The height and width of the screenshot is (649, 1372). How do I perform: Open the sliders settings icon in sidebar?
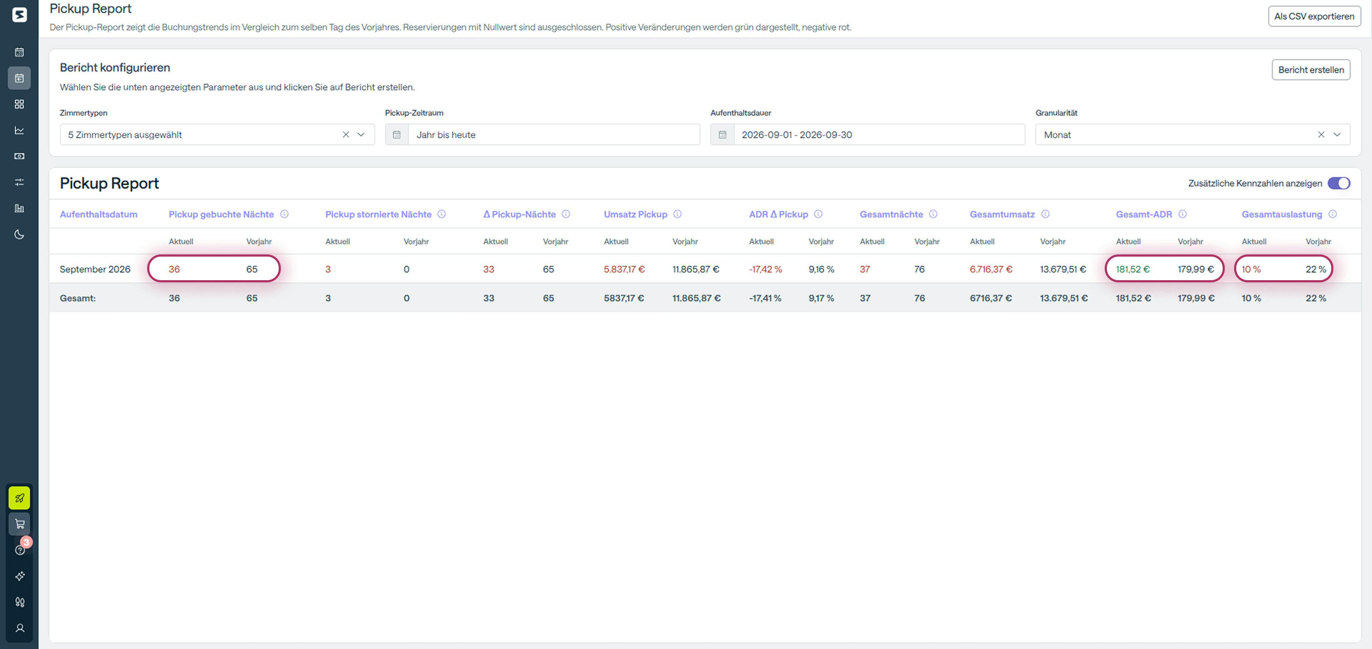coord(19,182)
